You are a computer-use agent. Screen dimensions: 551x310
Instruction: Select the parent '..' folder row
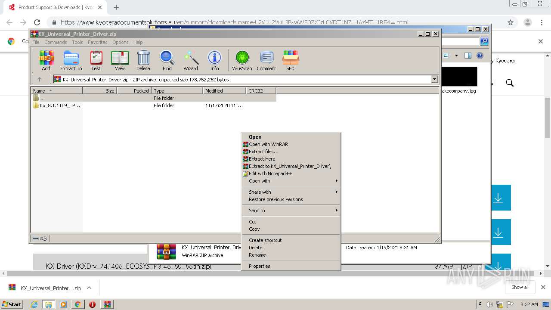tap(154, 98)
